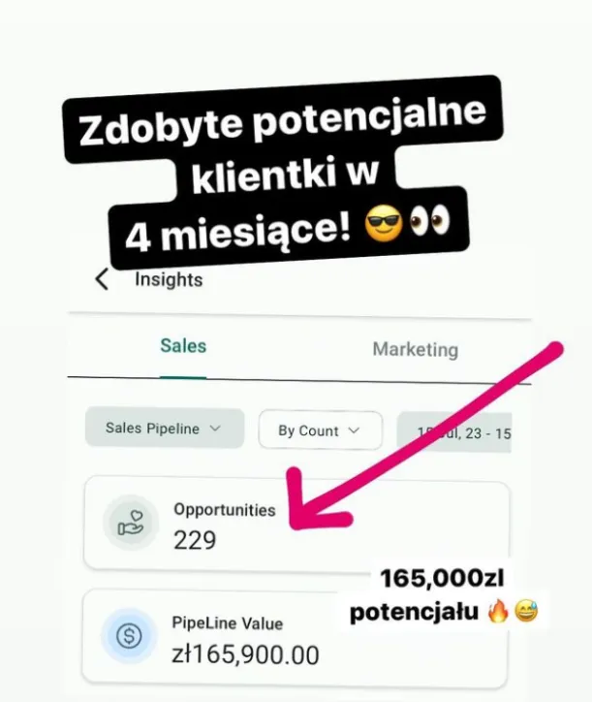Open the PipeLine Value card
Image resolution: width=592 pixels, height=702 pixels.
tap(295, 638)
